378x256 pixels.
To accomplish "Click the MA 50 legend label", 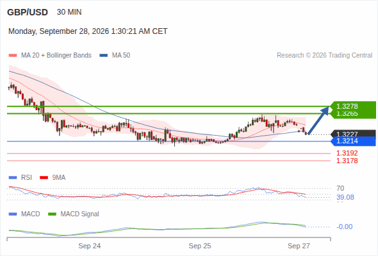I will (x=121, y=56).
